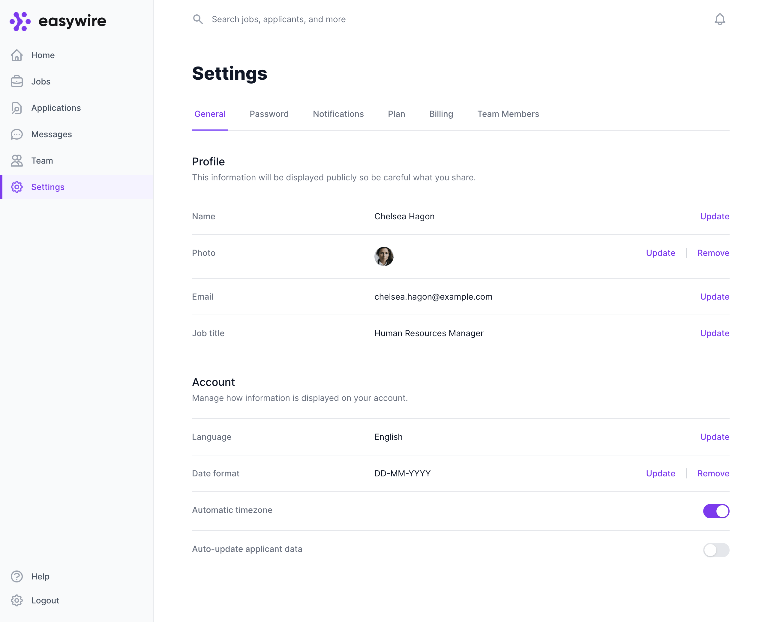Click Update next to Email
Viewport: 768px width, 622px height.
point(714,297)
